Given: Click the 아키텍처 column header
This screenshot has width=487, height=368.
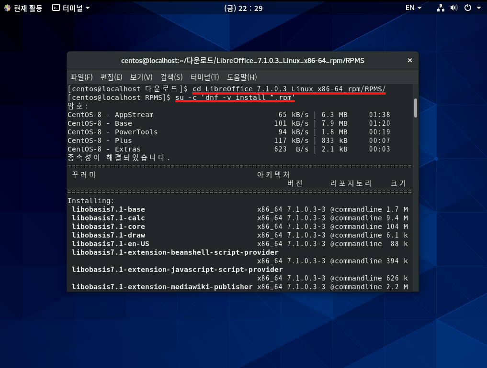Looking at the screenshot, I should pos(273,174).
